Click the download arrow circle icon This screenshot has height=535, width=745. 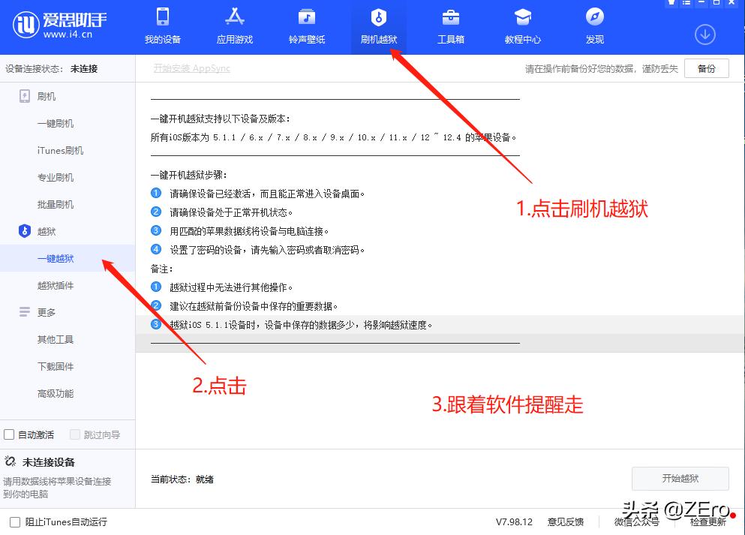tap(704, 35)
